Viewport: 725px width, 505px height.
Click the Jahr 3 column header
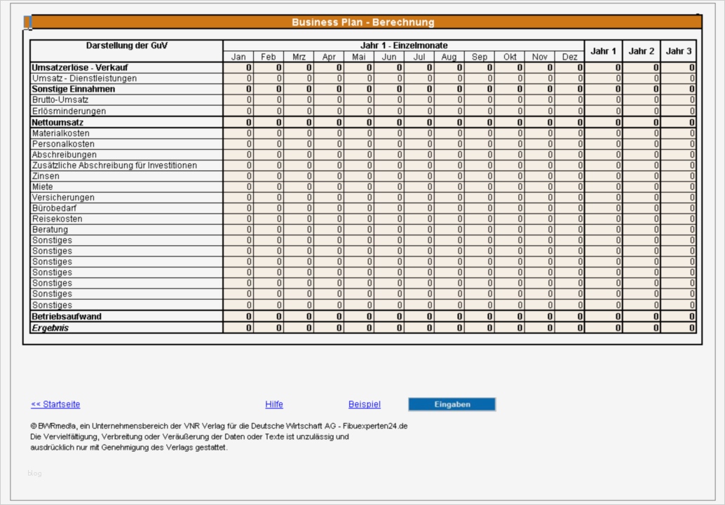pos(678,51)
